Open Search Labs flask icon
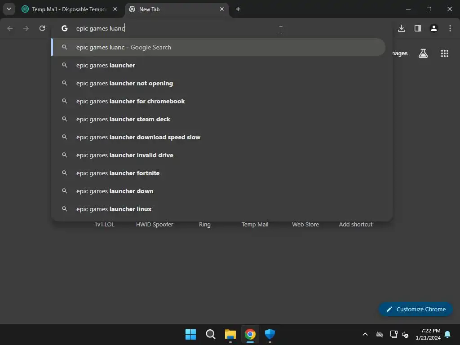Image resolution: width=460 pixels, height=345 pixels. (x=423, y=53)
